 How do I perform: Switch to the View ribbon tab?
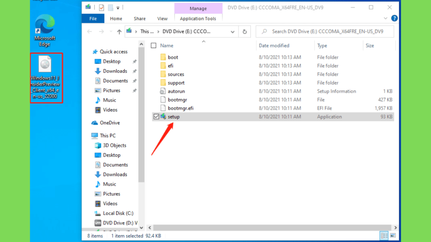(162, 18)
